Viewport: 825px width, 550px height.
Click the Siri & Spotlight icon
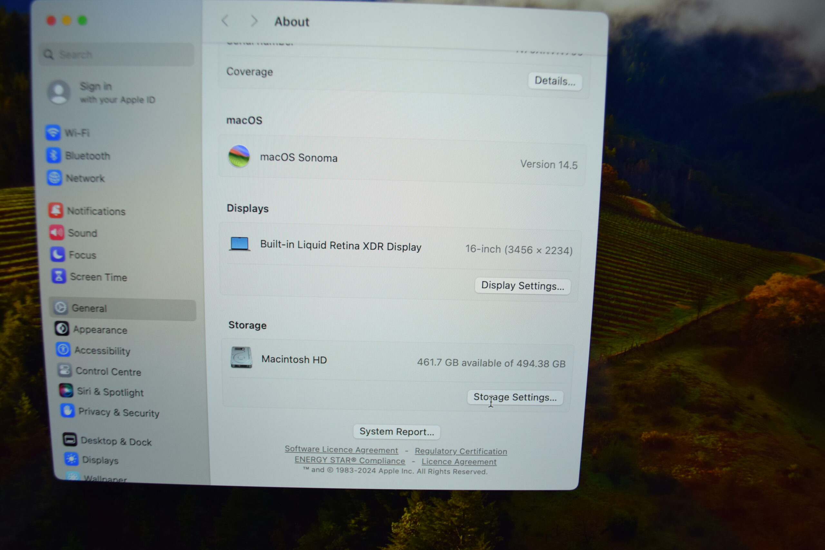point(66,391)
